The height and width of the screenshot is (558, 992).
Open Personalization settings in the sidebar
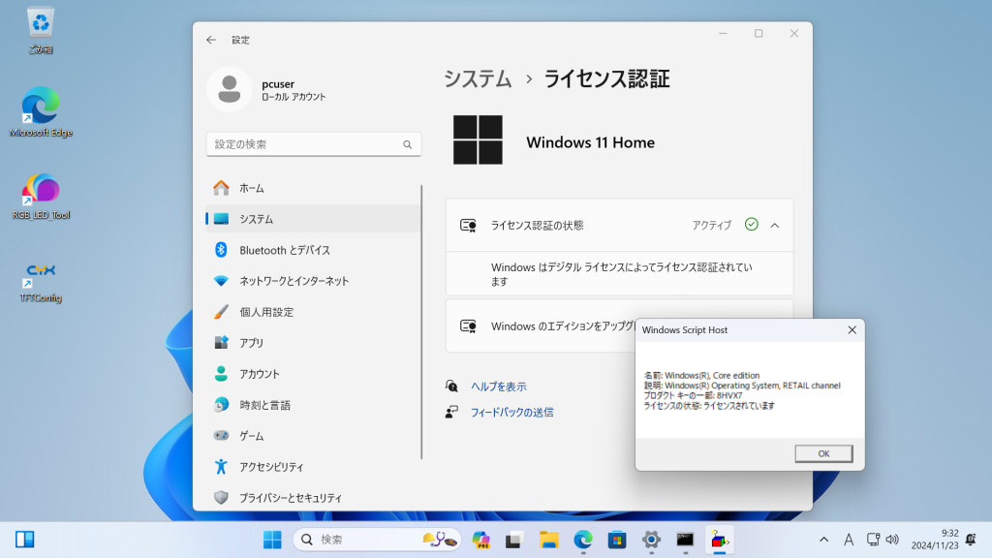click(x=313, y=312)
